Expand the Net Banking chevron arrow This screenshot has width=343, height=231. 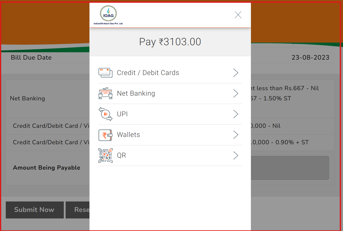236,94
